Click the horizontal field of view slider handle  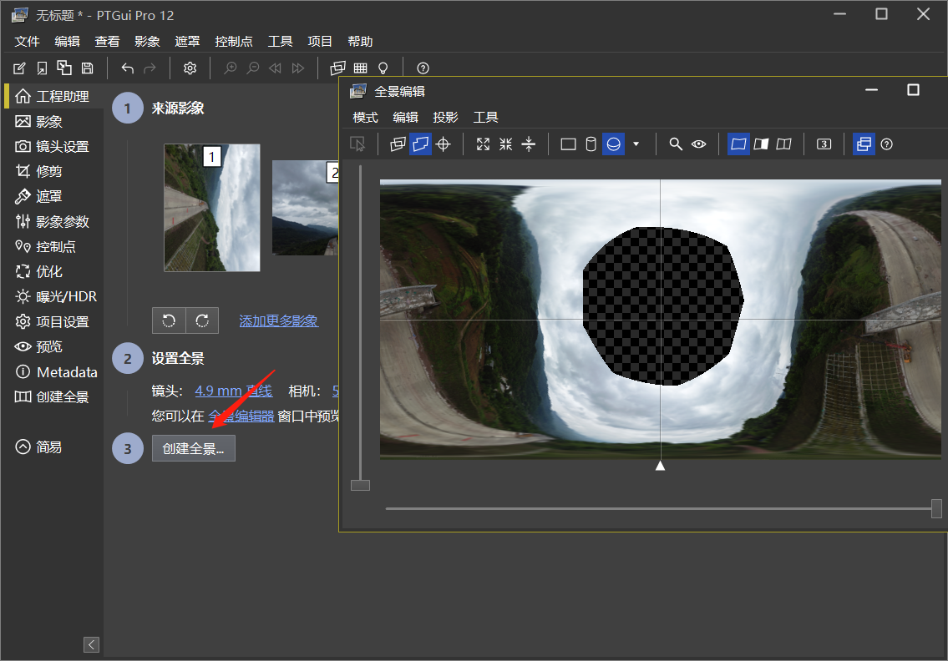(936, 508)
